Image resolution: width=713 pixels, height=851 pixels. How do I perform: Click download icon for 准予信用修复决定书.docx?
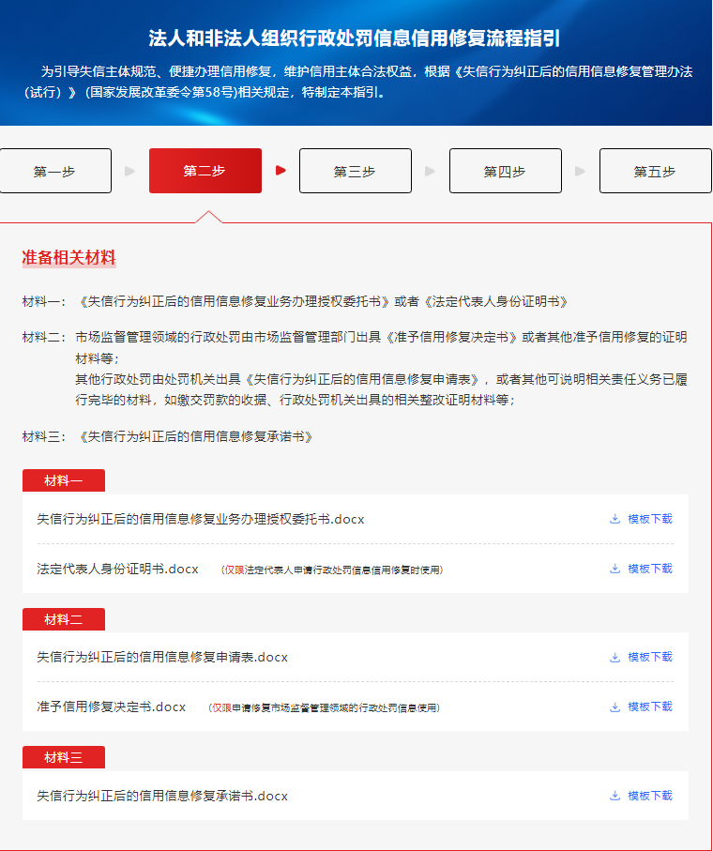pyautogui.click(x=614, y=707)
